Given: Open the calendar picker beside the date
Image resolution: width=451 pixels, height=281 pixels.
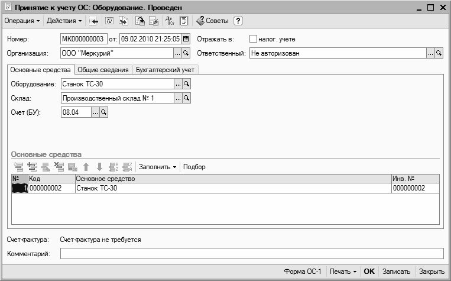Looking at the screenshot, I should 186,39.
